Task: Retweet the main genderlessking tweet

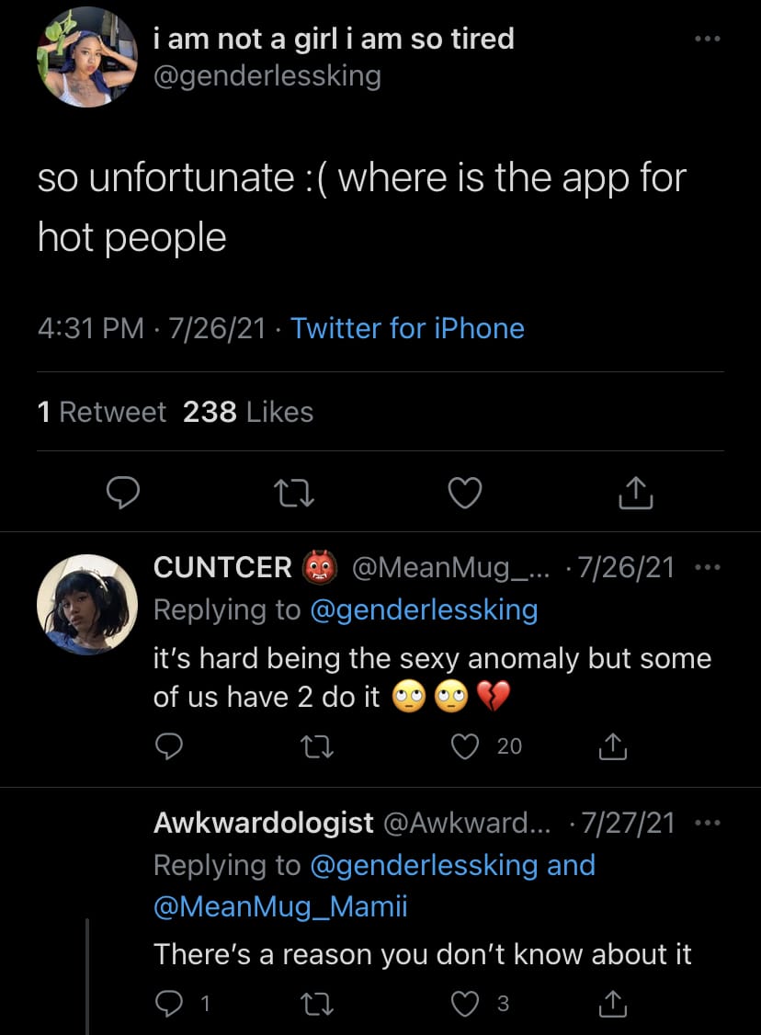Action: 294,493
